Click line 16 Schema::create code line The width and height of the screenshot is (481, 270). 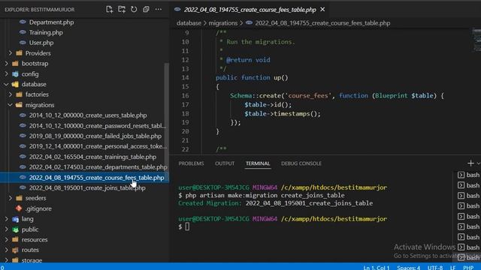pyautogui.click(x=337, y=96)
